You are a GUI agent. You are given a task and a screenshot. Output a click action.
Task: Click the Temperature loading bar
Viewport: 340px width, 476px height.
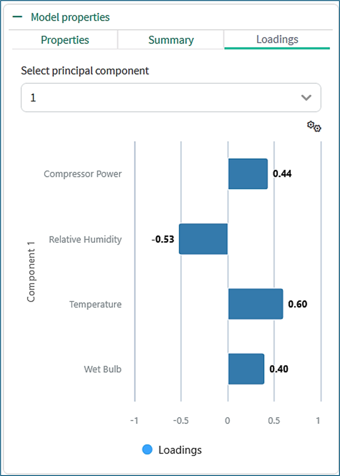coord(255,304)
